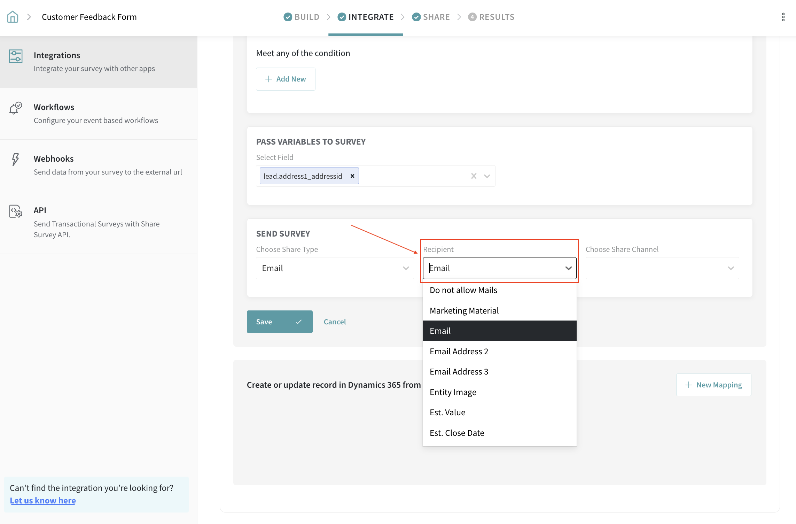The width and height of the screenshot is (796, 524).
Task: Click the API code gear icon
Action: tap(16, 211)
